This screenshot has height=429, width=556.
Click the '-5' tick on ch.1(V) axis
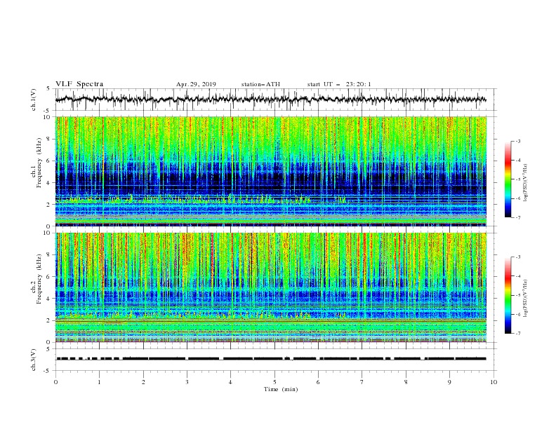click(x=48, y=111)
